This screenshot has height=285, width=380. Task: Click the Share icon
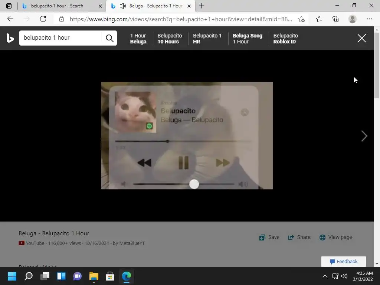point(291,237)
